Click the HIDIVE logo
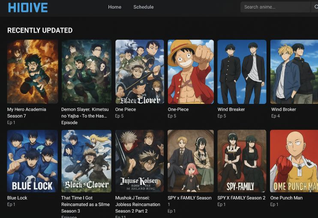 click(x=28, y=7)
